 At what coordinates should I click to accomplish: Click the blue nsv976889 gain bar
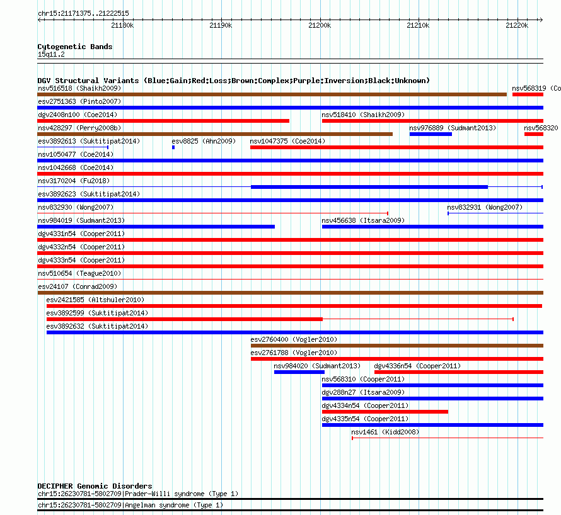[431, 134]
